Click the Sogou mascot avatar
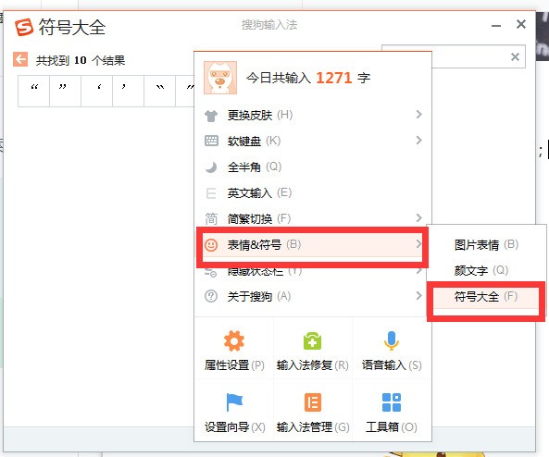This screenshot has height=457, width=549. coord(220,78)
